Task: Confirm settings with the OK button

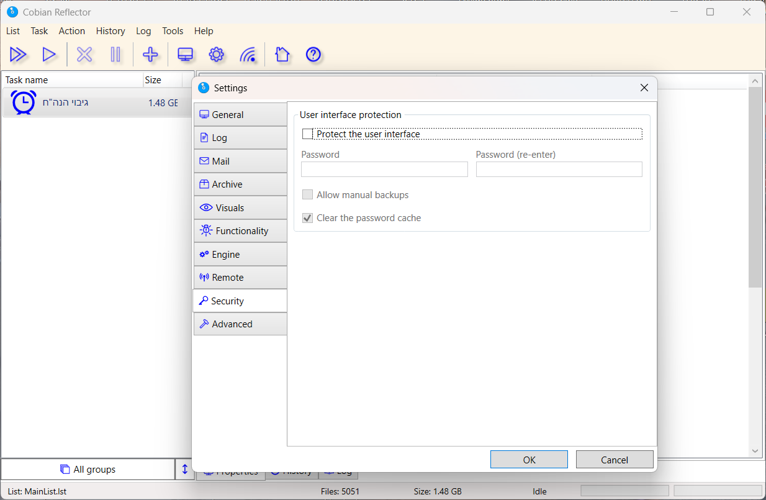Action: (x=529, y=460)
